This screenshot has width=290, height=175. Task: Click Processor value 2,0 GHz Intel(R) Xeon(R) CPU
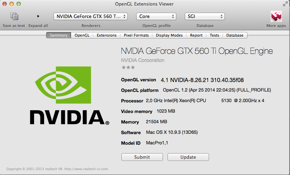pos(205,101)
